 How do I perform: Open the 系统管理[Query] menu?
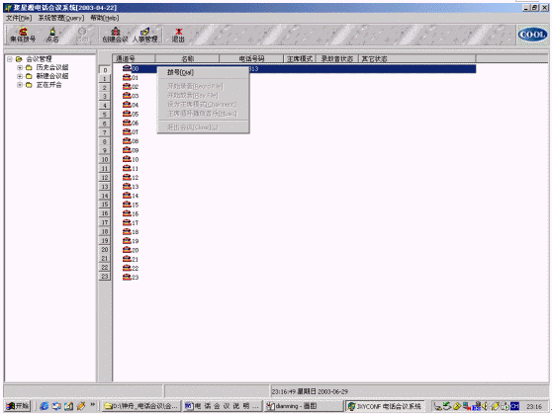point(61,18)
